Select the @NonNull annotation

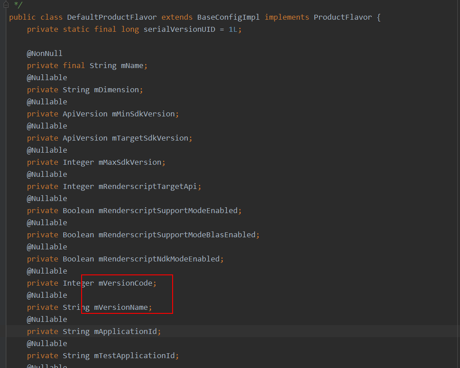[x=44, y=53]
